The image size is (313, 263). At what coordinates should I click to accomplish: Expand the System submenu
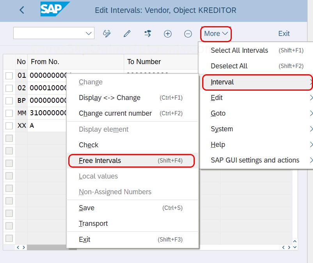256,129
